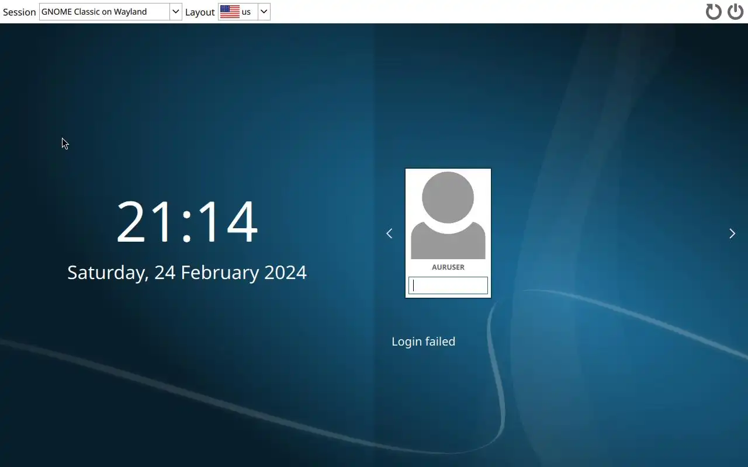748x467 pixels.
Task: Click the reboot icon in top bar
Action: coord(714,12)
